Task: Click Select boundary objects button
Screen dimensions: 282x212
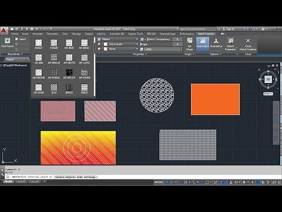Action: point(21,39)
